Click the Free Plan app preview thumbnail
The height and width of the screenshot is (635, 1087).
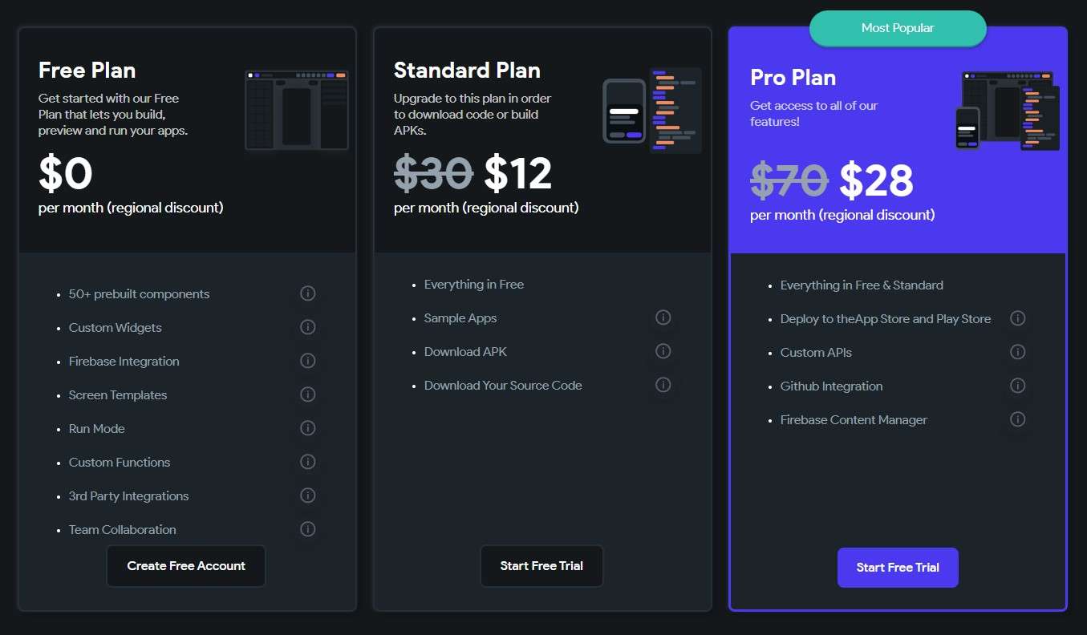tap(297, 110)
